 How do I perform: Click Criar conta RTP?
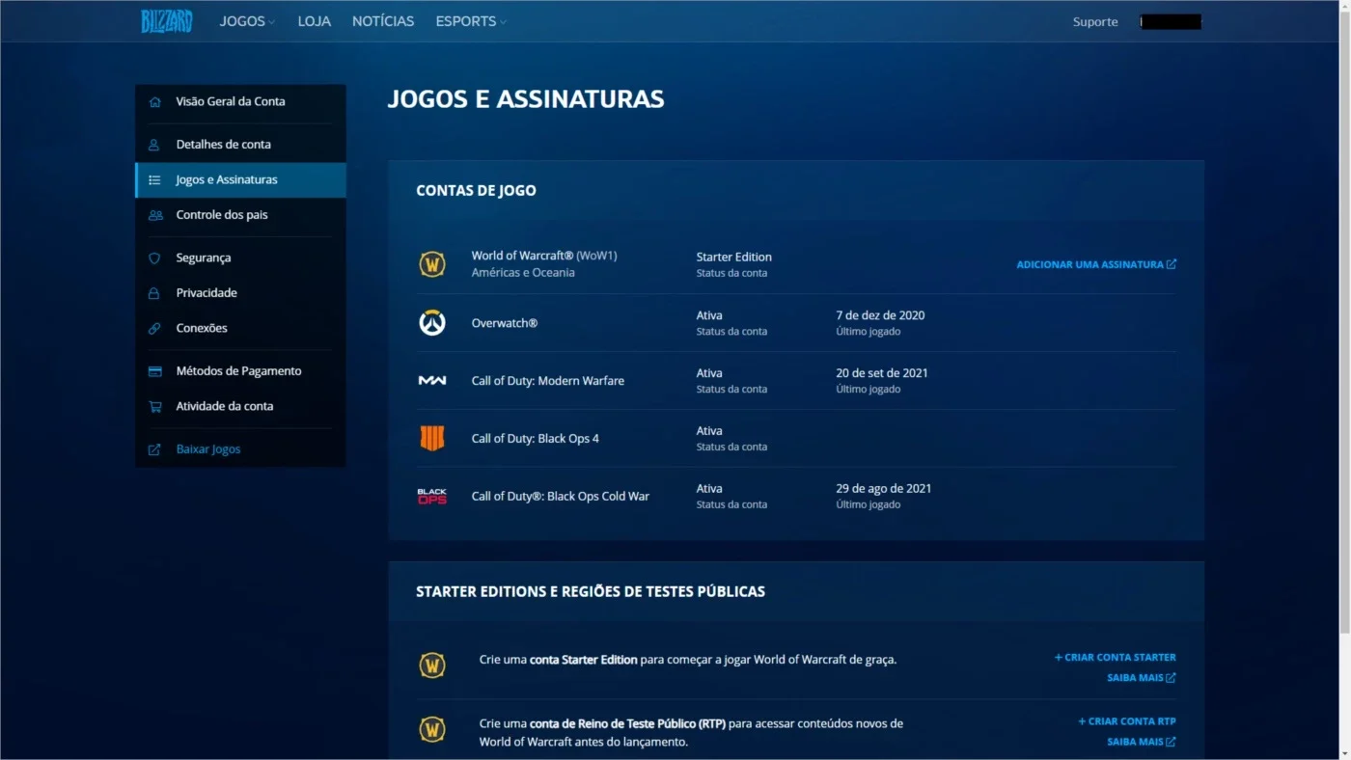pyautogui.click(x=1126, y=721)
